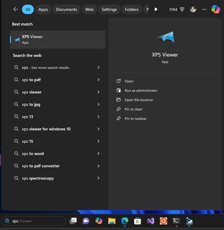Screen dimensions: 224x230
Task: Open File Explorer from the taskbar
Action: pos(112,221)
